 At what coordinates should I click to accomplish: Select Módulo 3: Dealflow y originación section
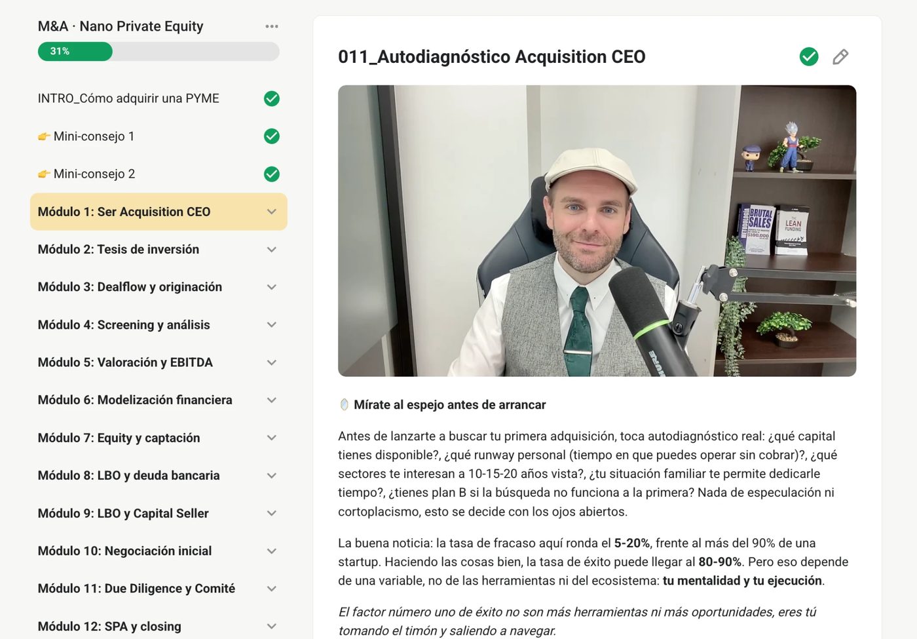[159, 287]
